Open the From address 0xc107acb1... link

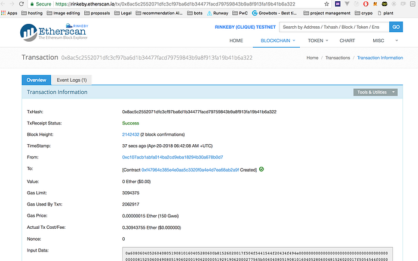[x=173, y=157]
